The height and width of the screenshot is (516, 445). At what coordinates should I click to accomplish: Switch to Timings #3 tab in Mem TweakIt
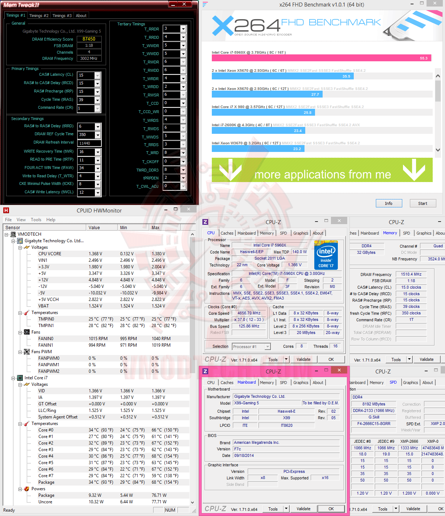(x=62, y=16)
